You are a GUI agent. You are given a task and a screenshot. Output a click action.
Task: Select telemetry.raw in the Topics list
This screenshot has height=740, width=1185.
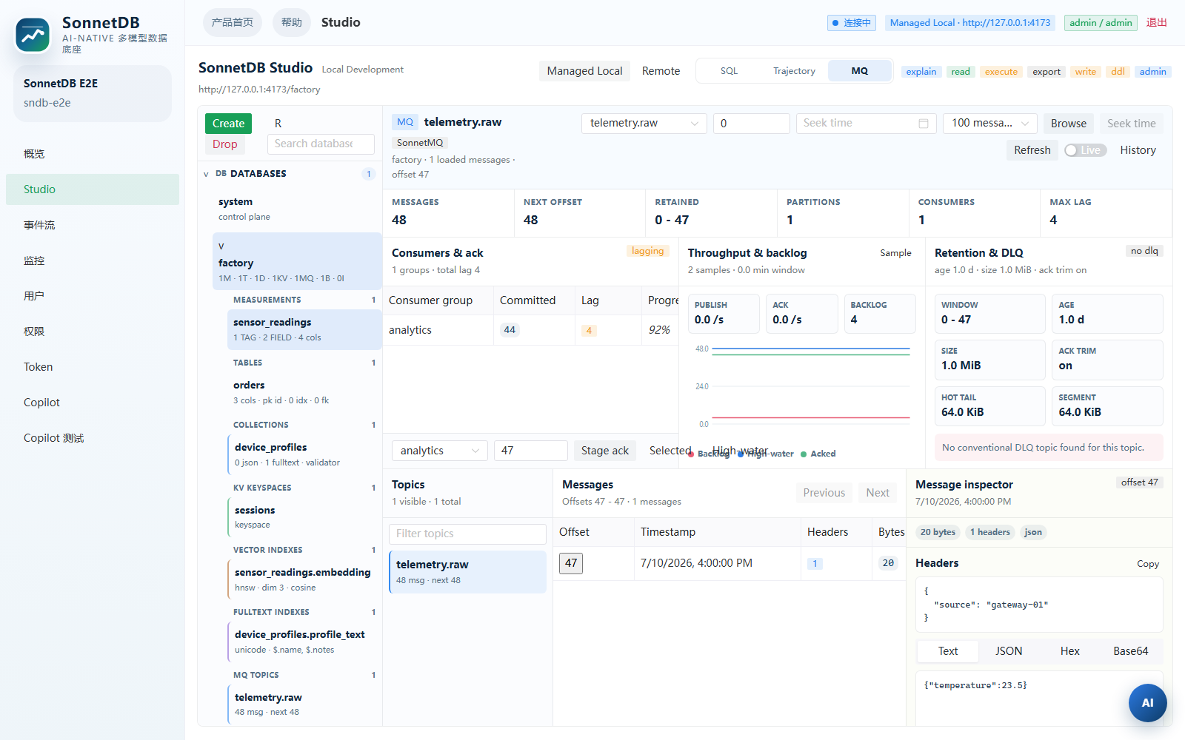(467, 572)
